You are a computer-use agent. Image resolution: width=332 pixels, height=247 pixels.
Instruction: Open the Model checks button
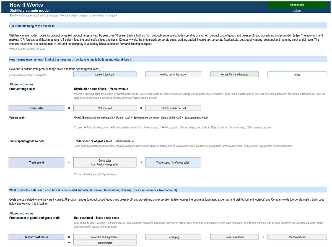coord(297,5)
